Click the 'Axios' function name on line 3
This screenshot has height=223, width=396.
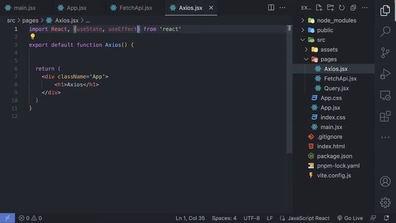(x=113, y=45)
